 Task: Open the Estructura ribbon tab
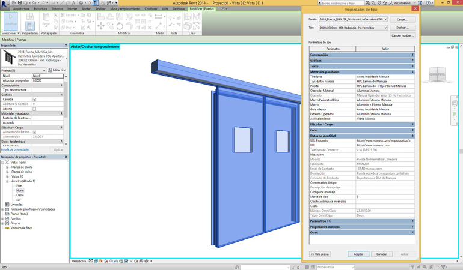(x=40, y=9)
